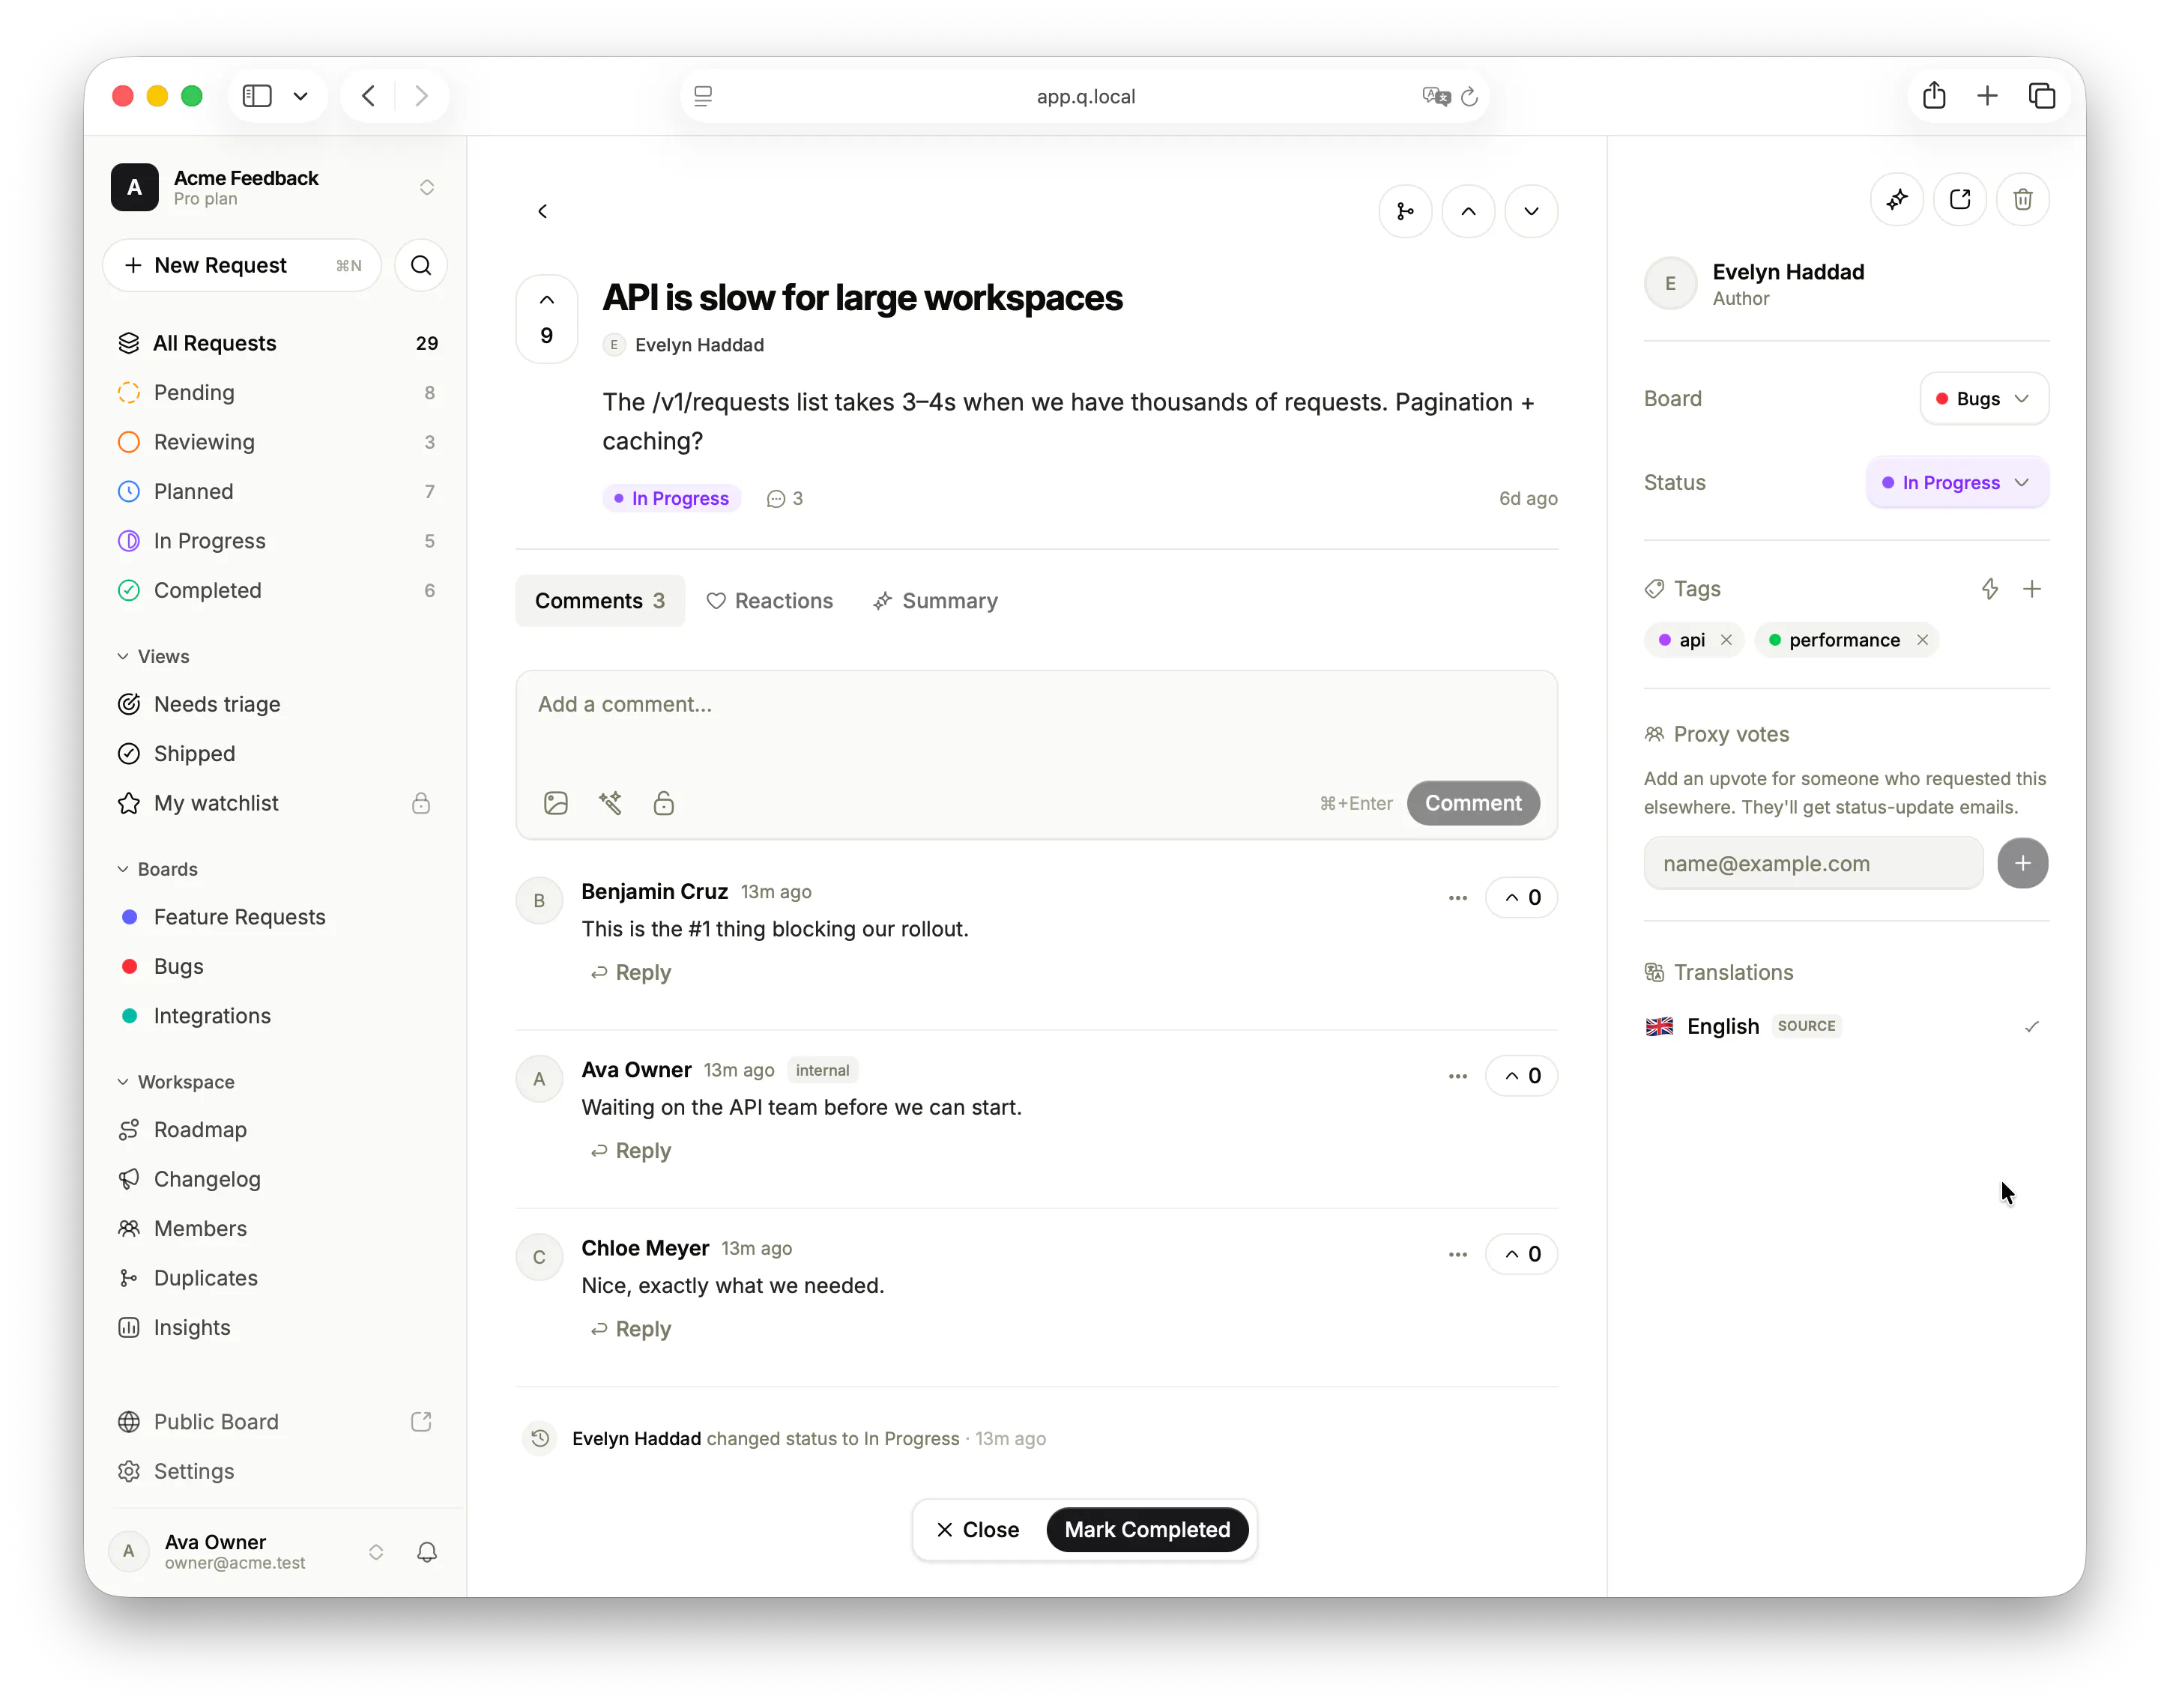Click the browser address bar app.q.local
Screen dimensions: 2170x1708
click(1085, 96)
